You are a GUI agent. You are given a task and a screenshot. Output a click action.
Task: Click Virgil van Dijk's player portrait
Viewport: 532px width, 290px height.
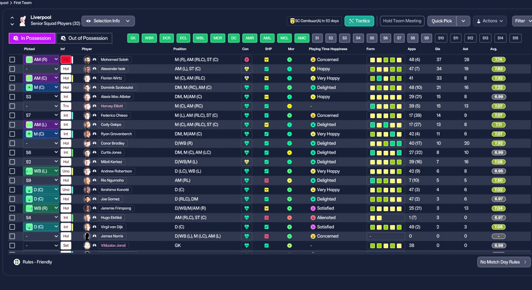coord(87,227)
